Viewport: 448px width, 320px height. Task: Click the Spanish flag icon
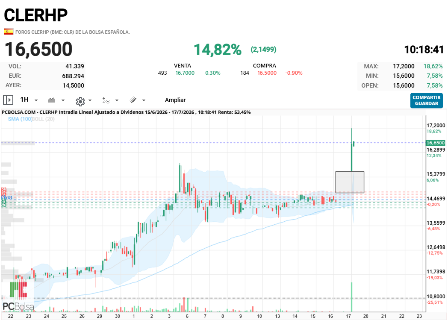tap(9, 32)
